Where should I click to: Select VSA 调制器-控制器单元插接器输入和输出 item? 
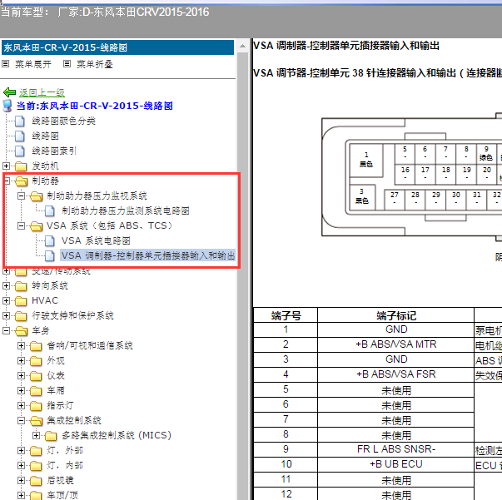click(x=148, y=255)
